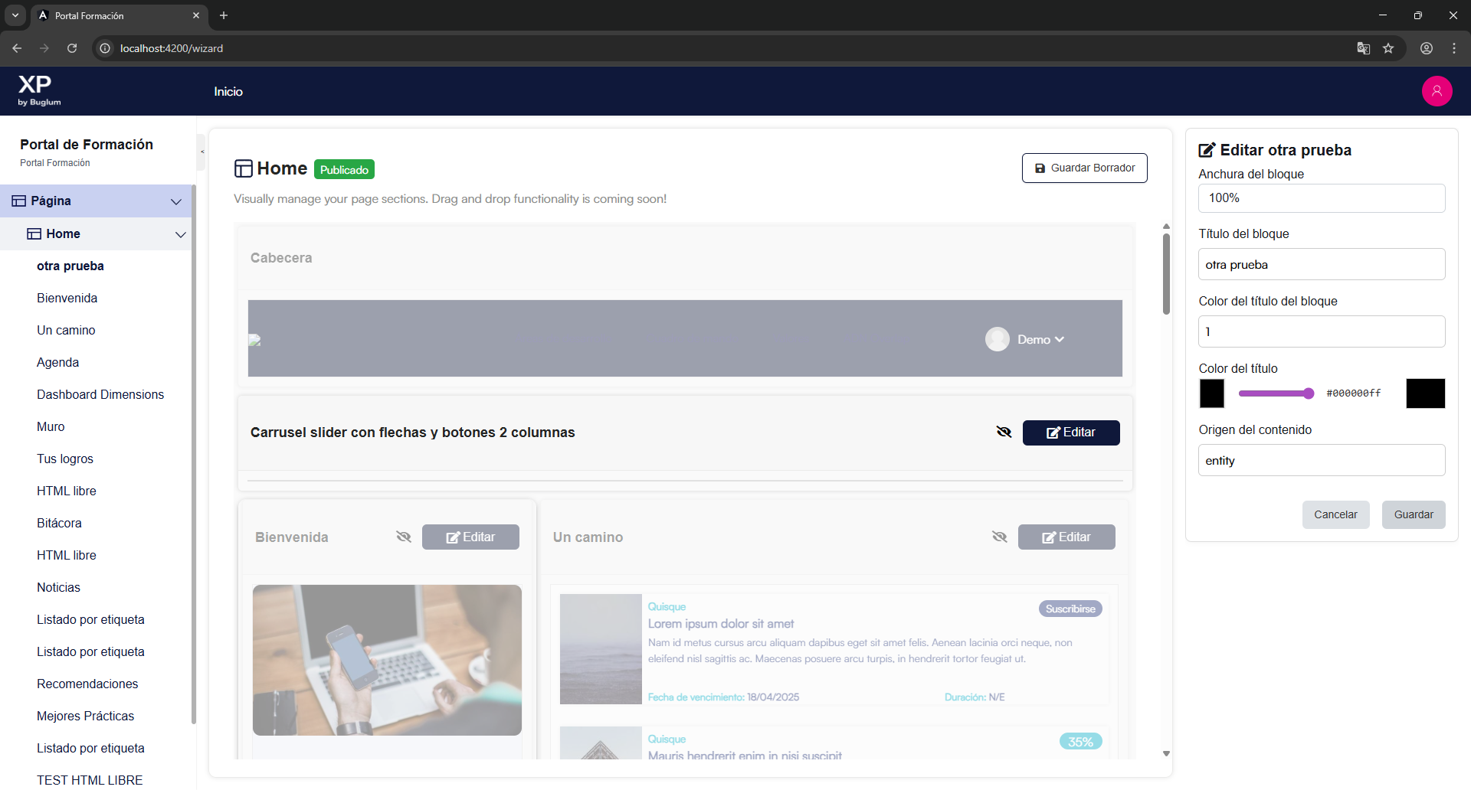The width and height of the screenshot is (1471, 790).
Task: Click Guardar in the edit panel
Action: pyautogui.click(x=1414, y=514)
